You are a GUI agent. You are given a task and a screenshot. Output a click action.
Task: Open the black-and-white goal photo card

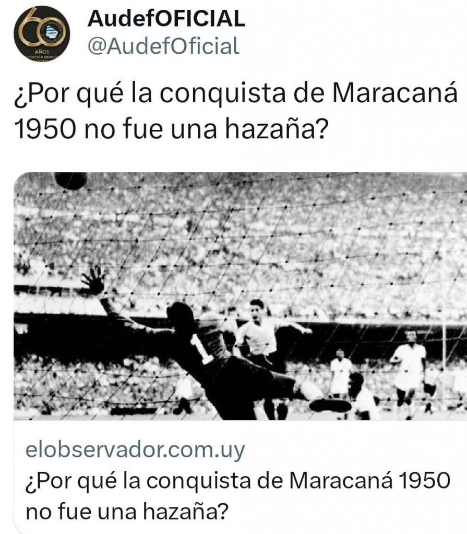pos(241,296)
